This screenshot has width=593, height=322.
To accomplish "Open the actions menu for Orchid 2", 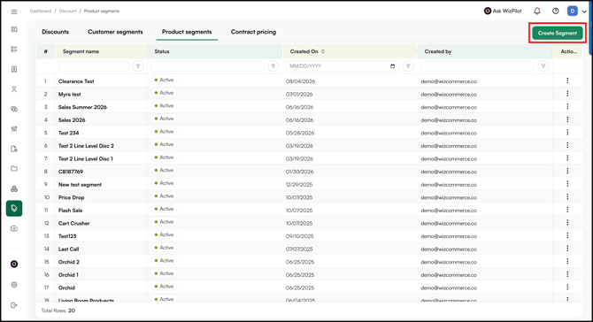I will point(567,261).
